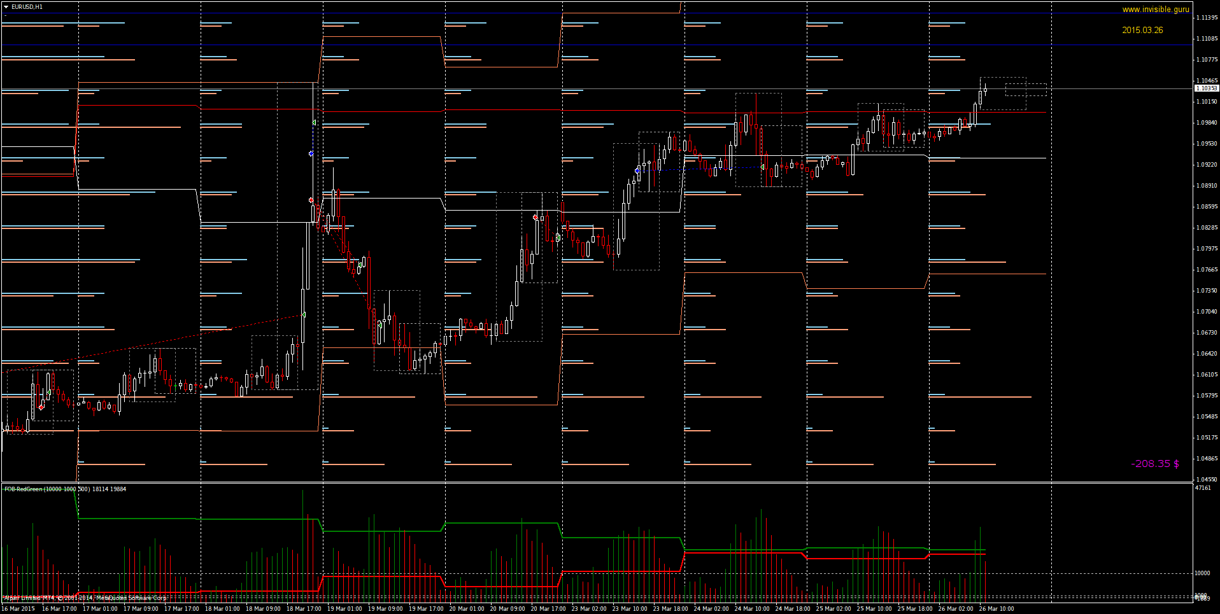Select the red trade marker near 20 Mar 17:00
The height and width of the screenshot is (614, 1220).
[535, 218]
